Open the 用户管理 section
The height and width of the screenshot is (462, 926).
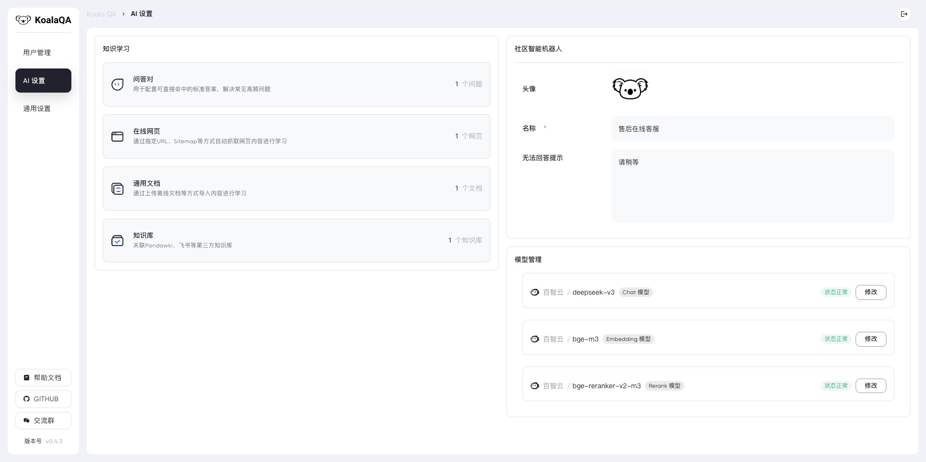click(37, 53)
